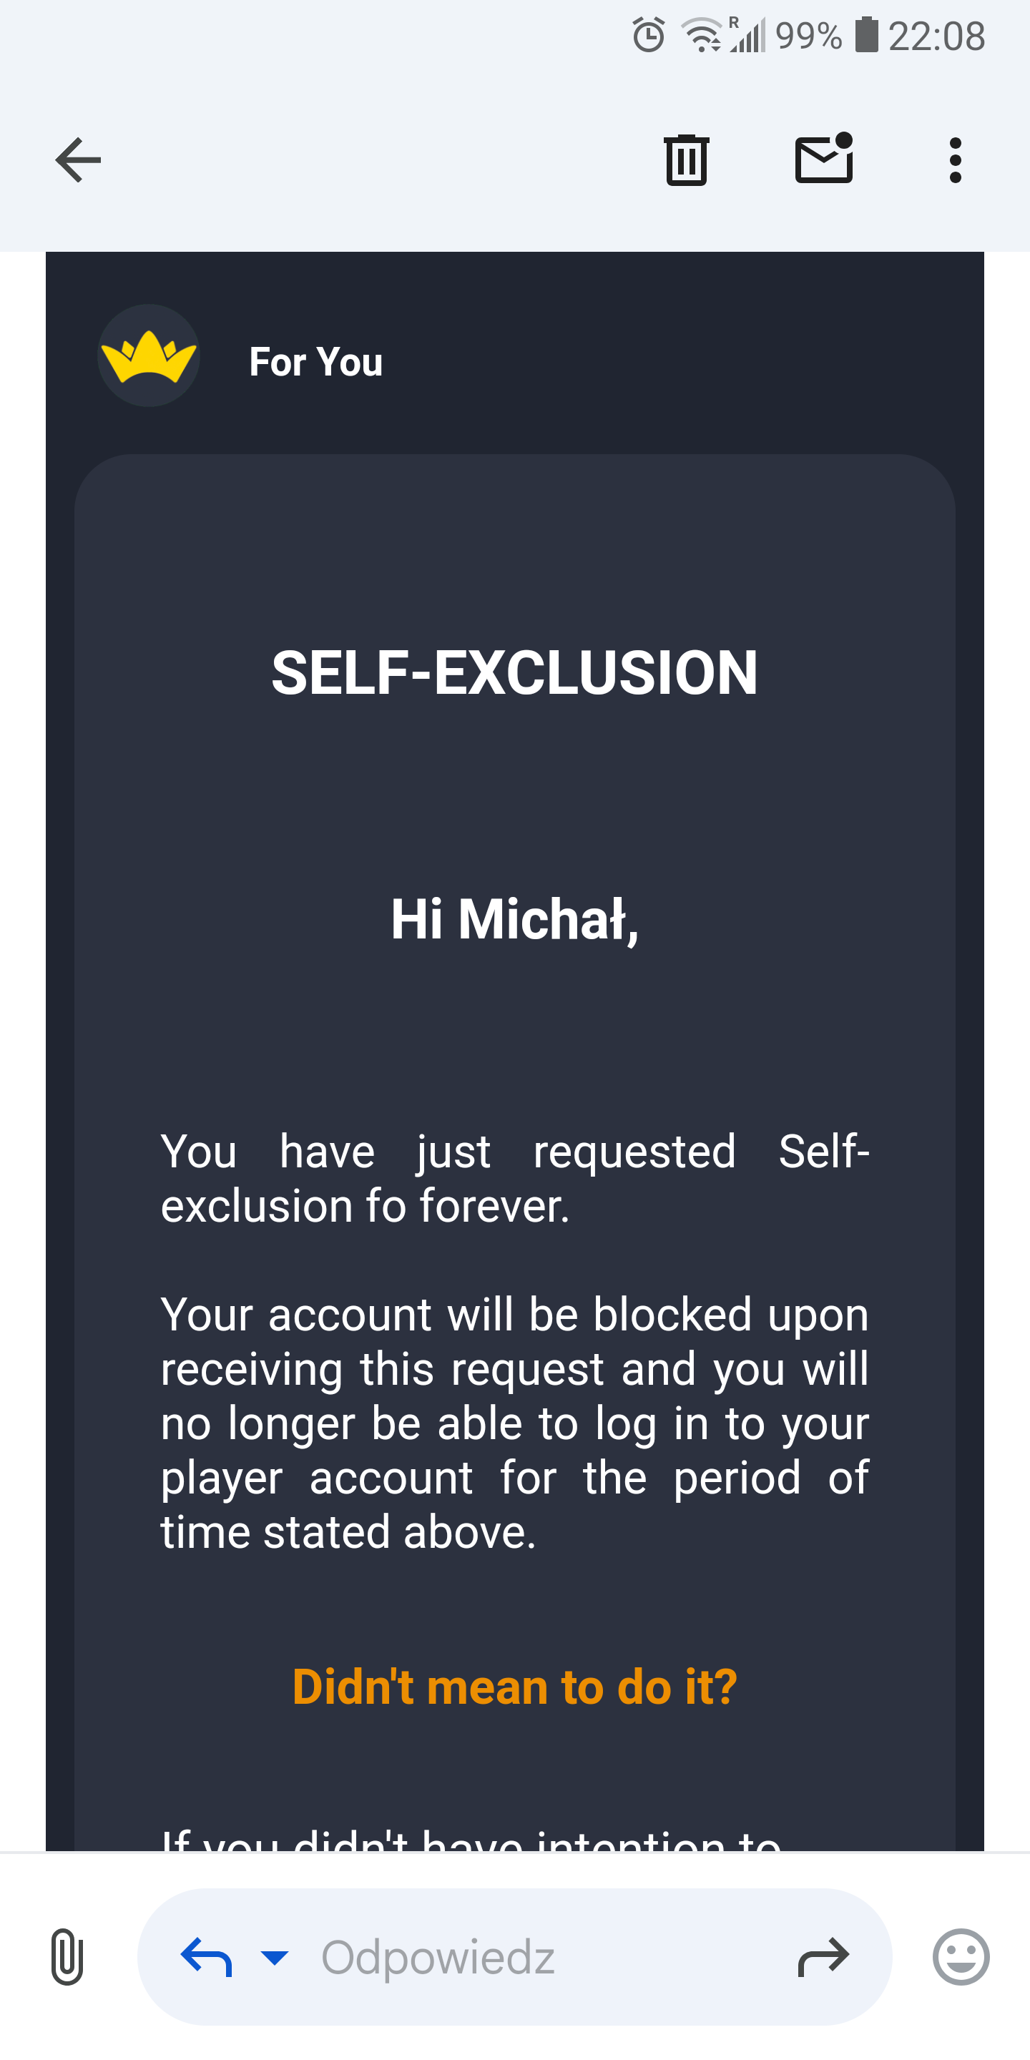Attach a file using the paperclip icon
Viewport: 1030px width, 2060px height.
click(x=67, y=1957)
